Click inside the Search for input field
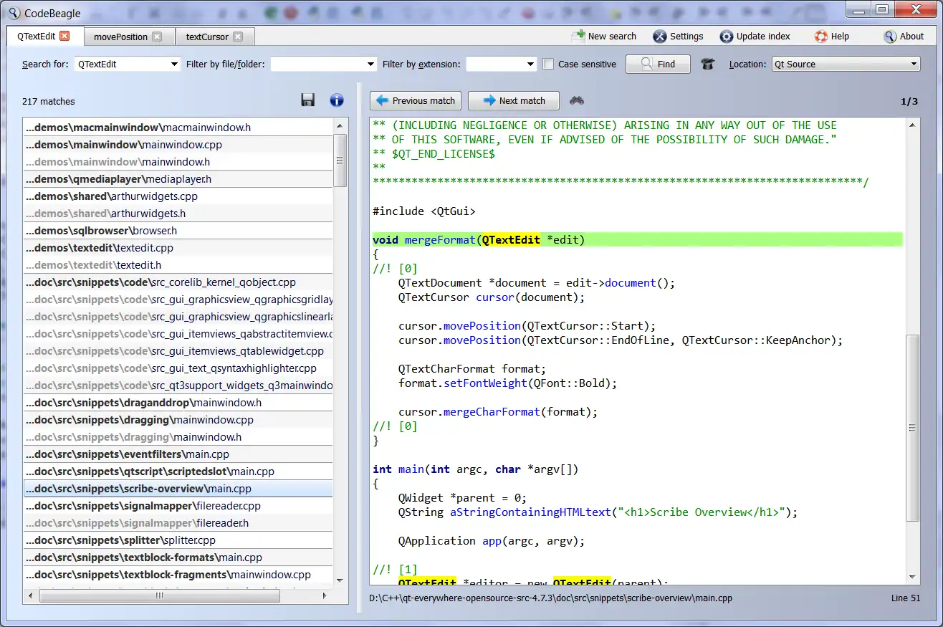943x627 pixels. click(x=120, y=64)
